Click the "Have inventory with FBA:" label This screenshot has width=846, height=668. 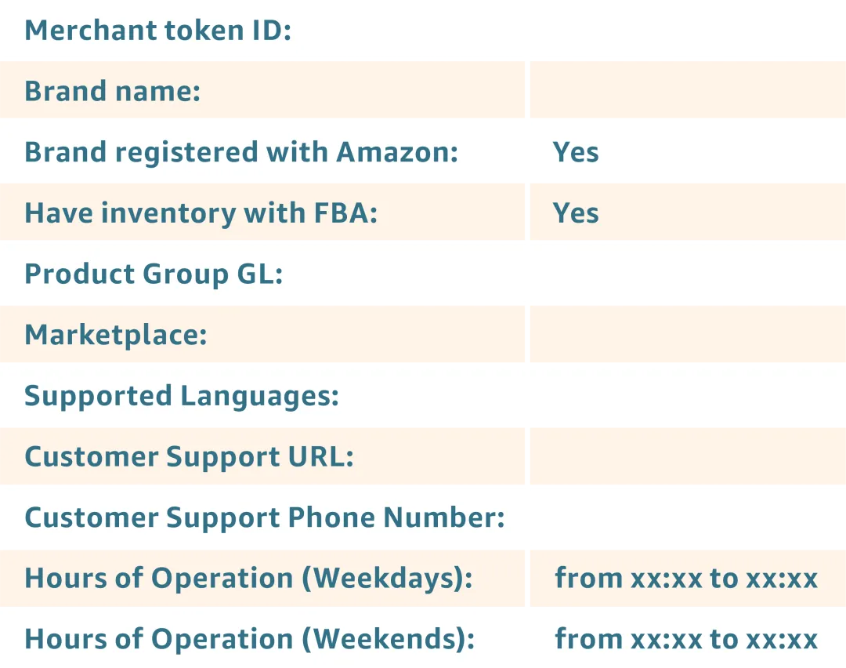(201, 212)
